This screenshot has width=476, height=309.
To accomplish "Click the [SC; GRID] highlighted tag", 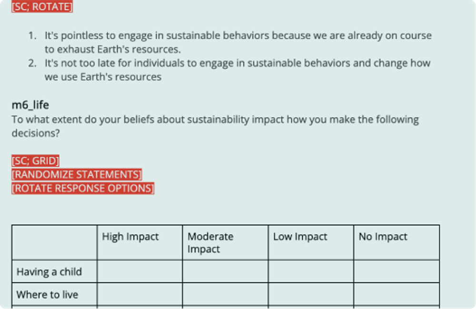I will pyautogui.click(x=36, y=161).
